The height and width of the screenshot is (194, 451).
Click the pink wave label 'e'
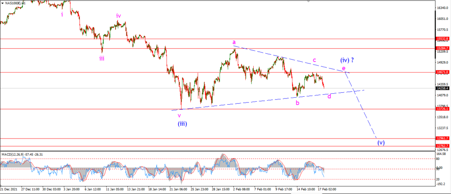(344, 68)
